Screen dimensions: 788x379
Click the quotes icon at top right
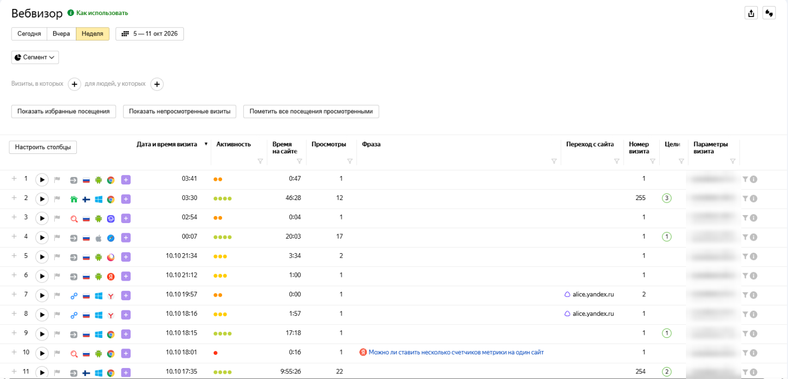pyautogui.click(x=769, y=13)
